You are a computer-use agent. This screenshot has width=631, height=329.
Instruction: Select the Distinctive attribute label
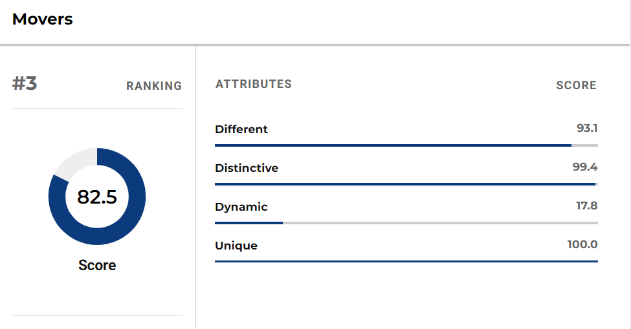tap(247, 168)
